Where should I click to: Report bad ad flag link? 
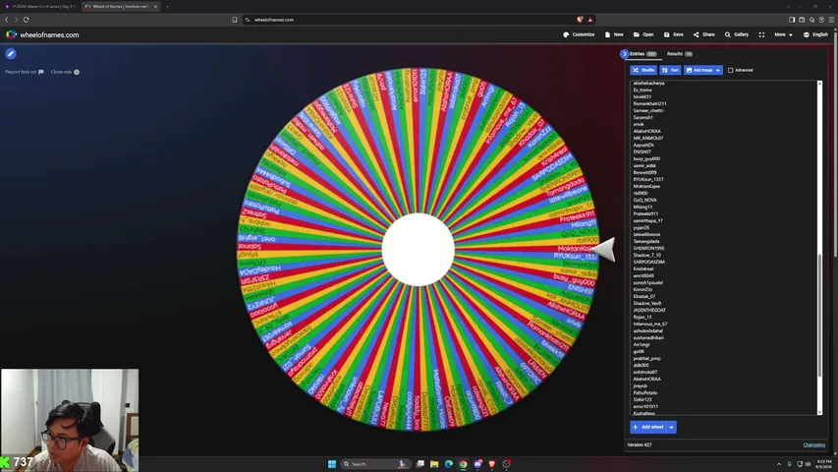click(25, 72)
